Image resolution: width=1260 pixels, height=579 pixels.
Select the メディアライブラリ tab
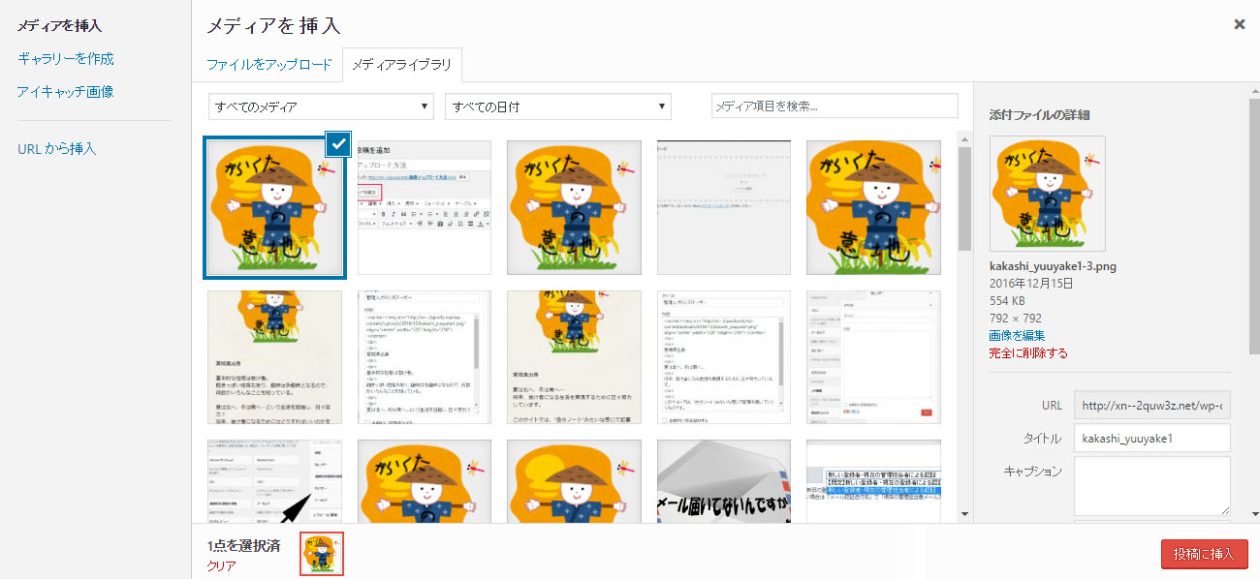(x=402, y=65)
